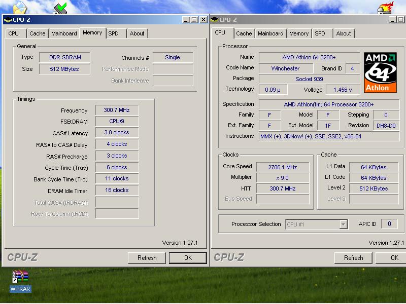Click Refresh in left CPU-Z Memory window
Screen dimensions: 406x304
coord(147,258)
